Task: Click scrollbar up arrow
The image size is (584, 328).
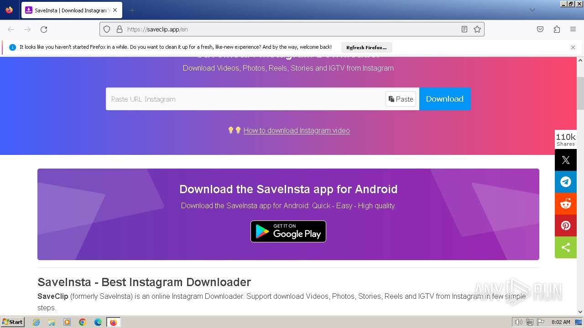Action: tap(580, 60)
